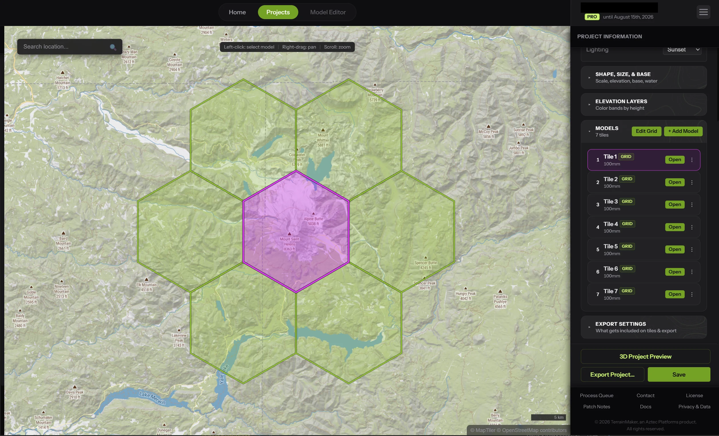Open Tile 3 options kebab menu
Viewport: 719px width, 436px height.
pos(692,205)
